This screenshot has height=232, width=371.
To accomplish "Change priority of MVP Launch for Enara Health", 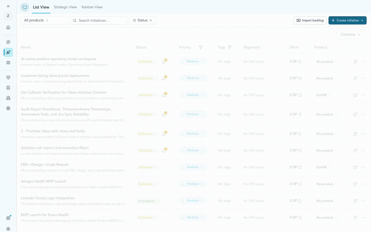I will coord(193,217).
